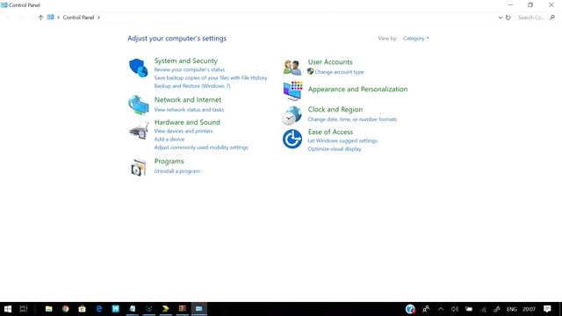Click Save backup copies with File History
The image size is (562, 316).
211,78
